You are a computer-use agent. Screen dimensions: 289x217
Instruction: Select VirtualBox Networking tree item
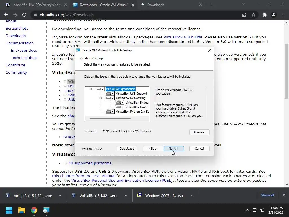[130, 98]
